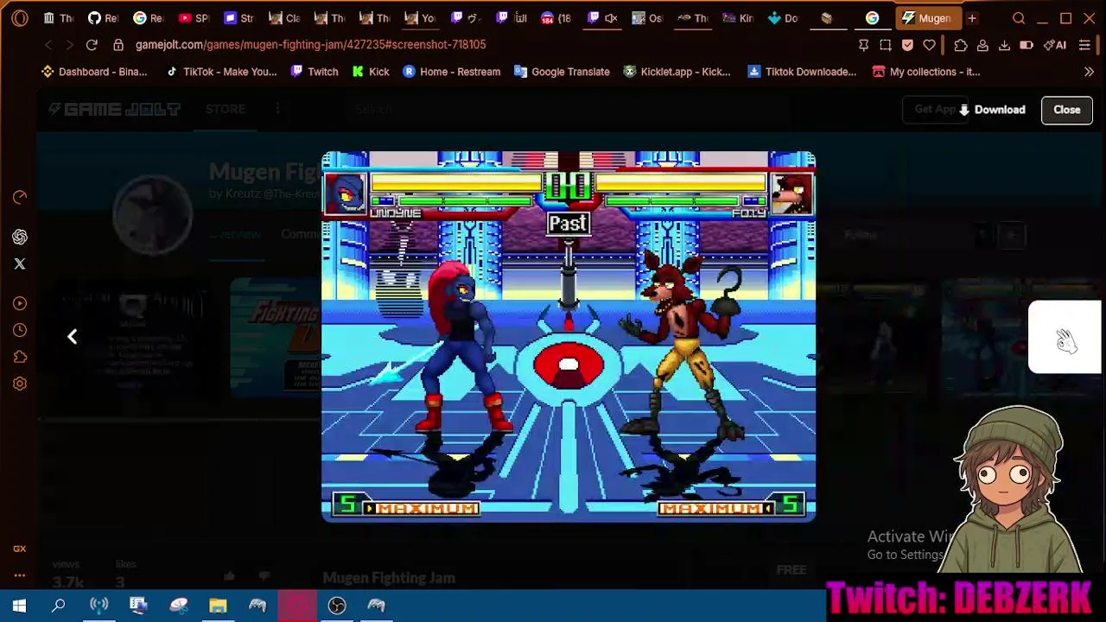Open Google Translate bookmark
Screen dimensions: 1106x622
click(x=562, y=72)
